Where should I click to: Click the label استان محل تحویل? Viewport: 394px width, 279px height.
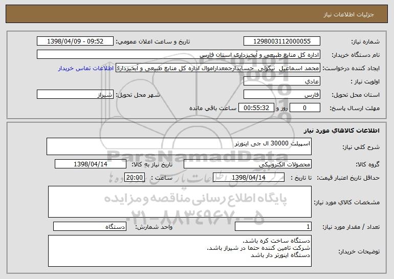356,95
